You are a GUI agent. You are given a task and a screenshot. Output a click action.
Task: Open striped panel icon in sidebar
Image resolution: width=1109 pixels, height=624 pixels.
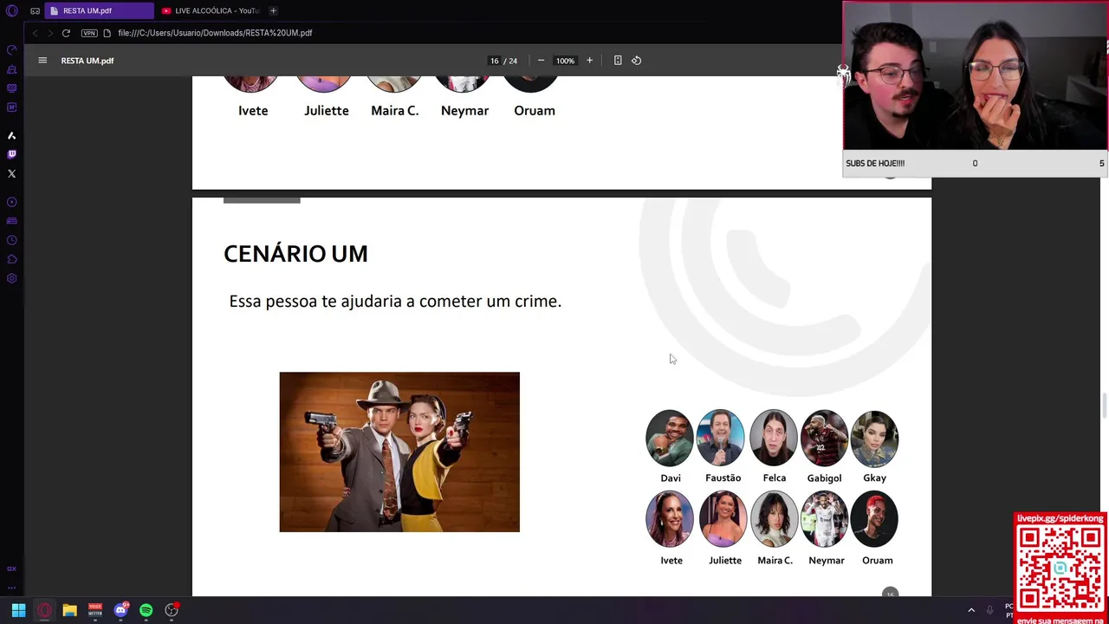coord(11,88)
